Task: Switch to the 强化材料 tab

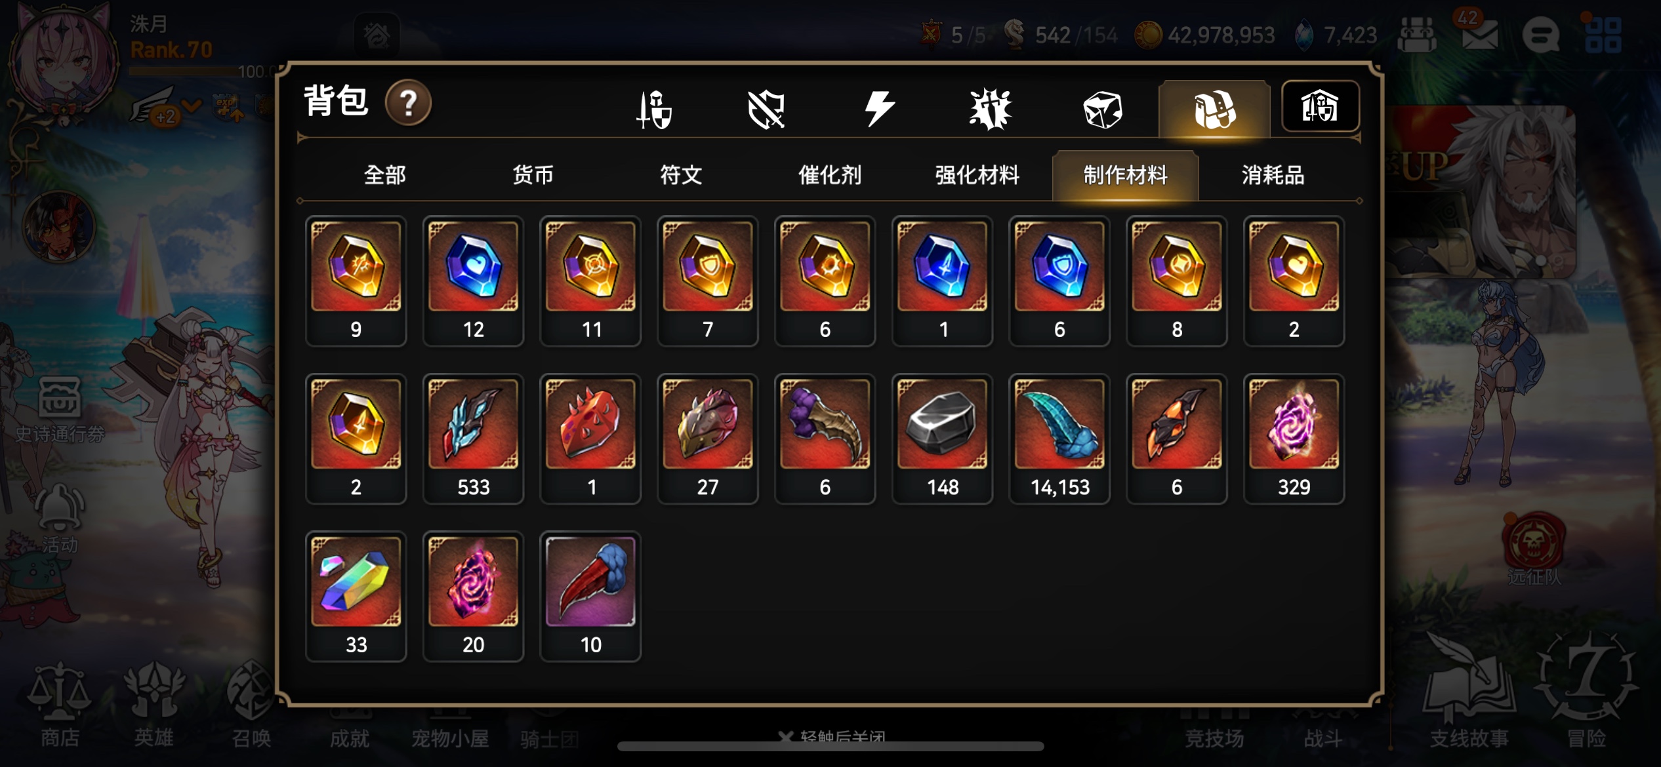Action: 977,175
